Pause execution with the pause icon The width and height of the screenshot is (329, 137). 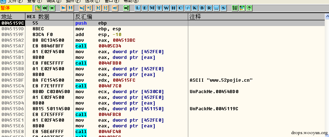pos(70,8)
